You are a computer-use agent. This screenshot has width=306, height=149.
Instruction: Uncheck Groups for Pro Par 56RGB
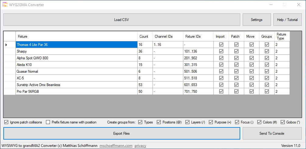[x=267, y=92]
